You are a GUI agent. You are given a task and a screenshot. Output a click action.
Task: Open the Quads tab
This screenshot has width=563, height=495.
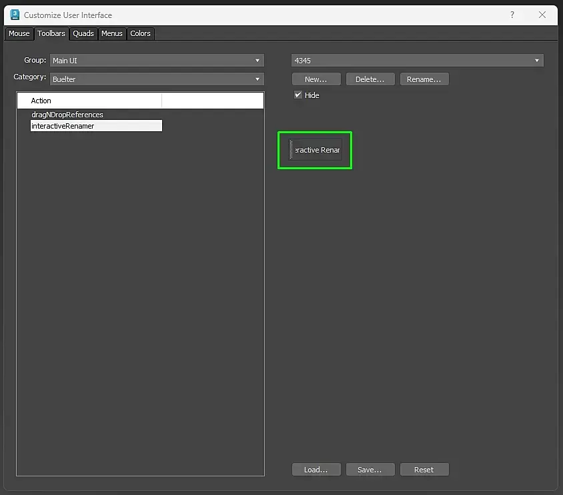click(x=83, y=33)
